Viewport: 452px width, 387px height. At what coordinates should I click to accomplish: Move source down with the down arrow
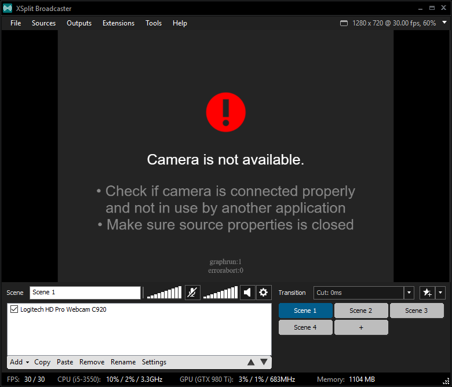tap(264, 362)
